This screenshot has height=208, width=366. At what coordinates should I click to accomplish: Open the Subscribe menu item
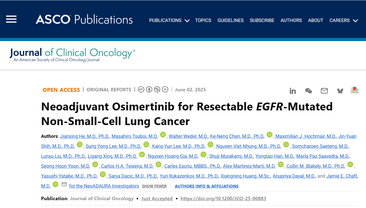(x=262, y=20)
